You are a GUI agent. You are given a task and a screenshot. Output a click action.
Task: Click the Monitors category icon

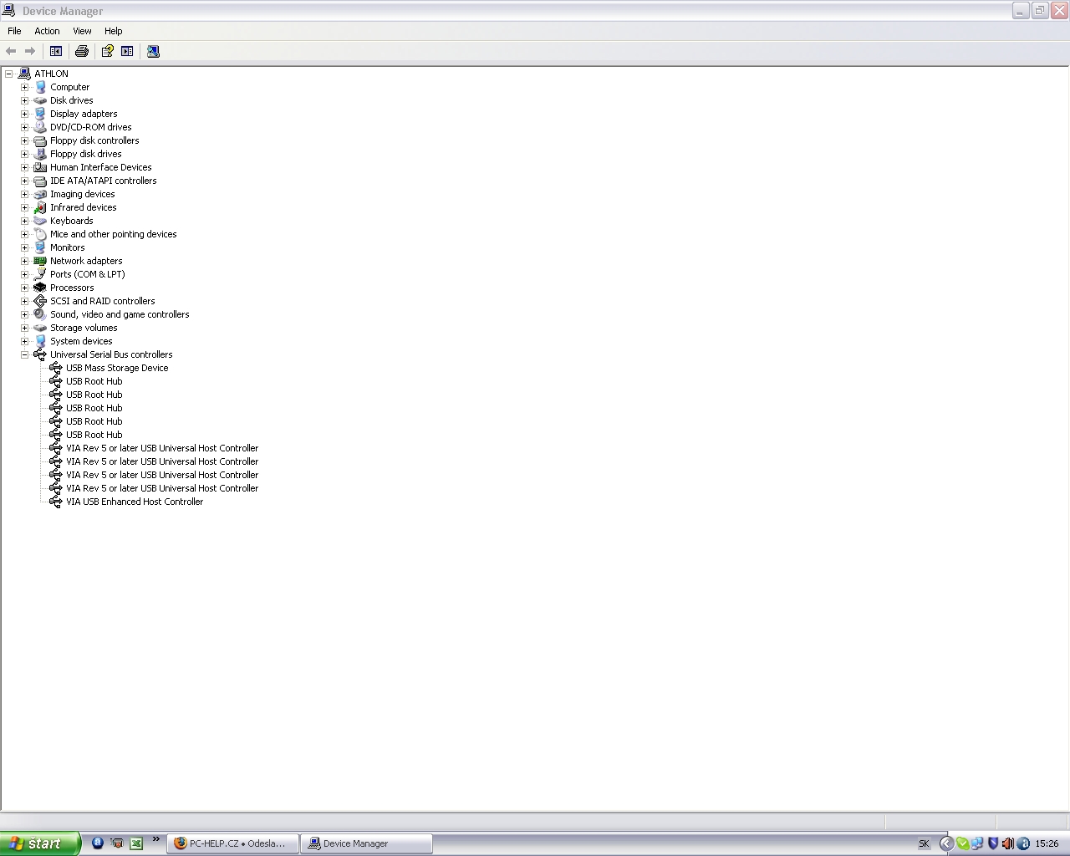click(x=40, y=247)
